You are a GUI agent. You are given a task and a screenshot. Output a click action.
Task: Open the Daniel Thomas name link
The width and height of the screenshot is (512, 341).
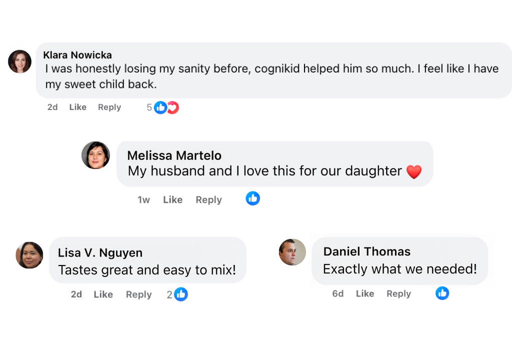click(x=366, y=251)
